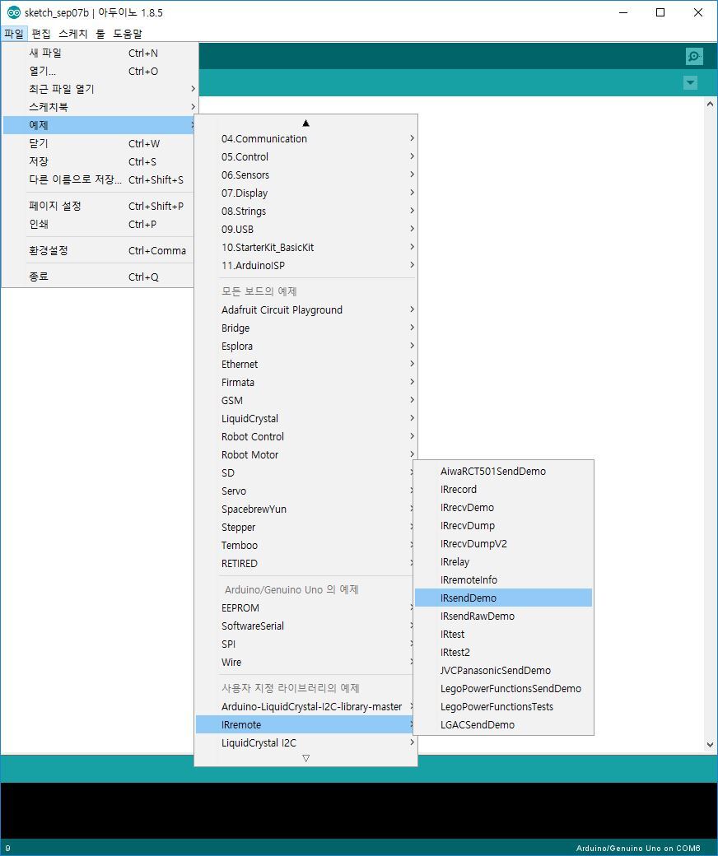Choose 닫기 in the file menu
The width and height of the screenshot is (718, 856).
(x=100, y=143)
